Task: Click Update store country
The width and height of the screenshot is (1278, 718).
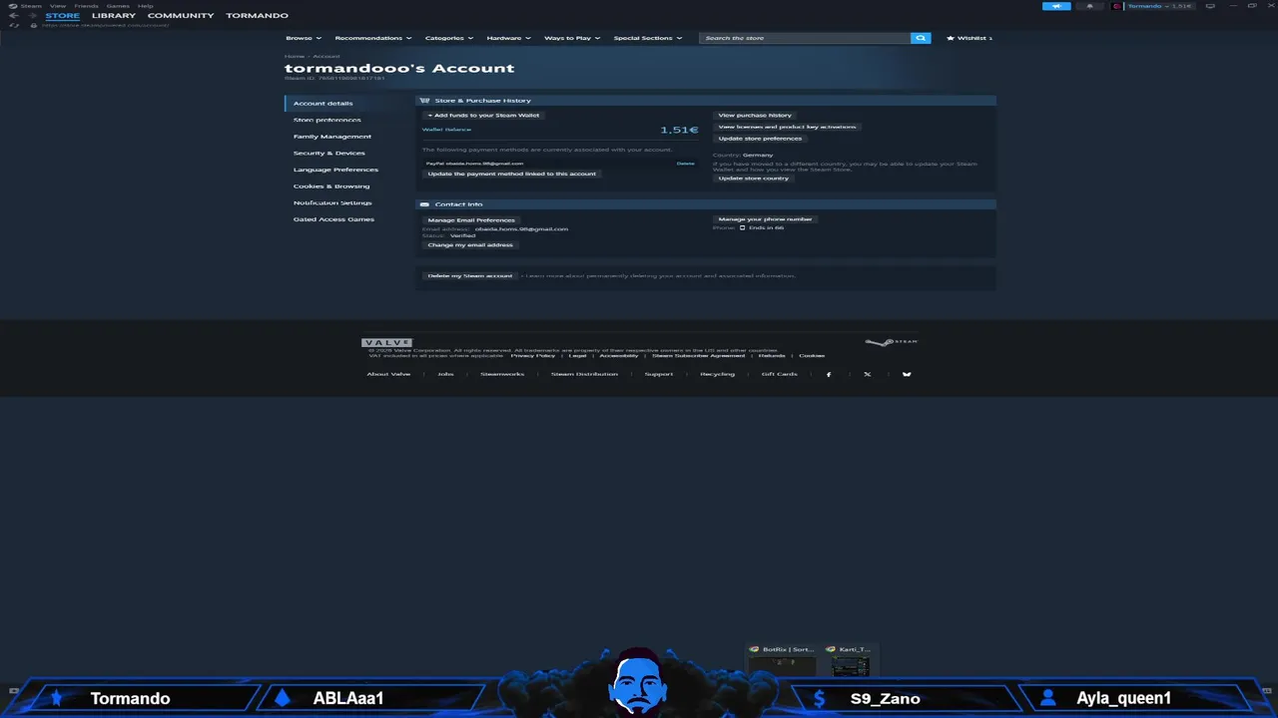Action: coord(754,179)
